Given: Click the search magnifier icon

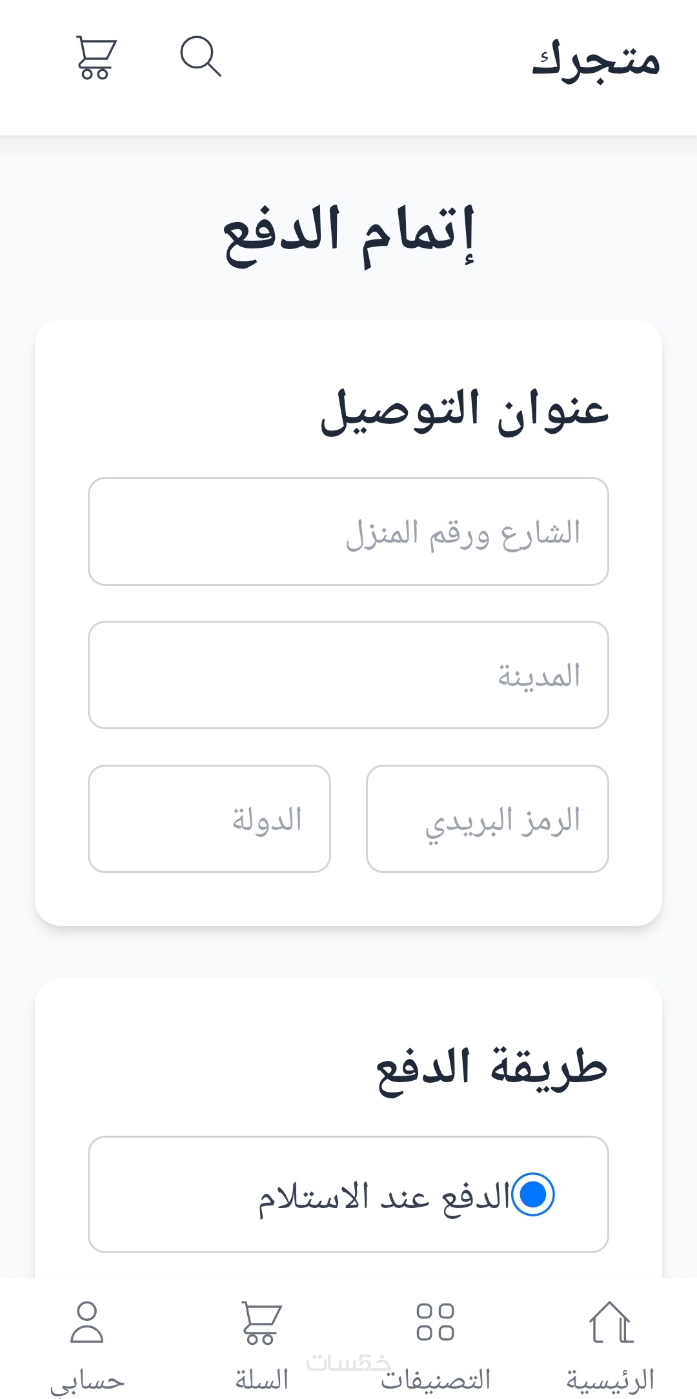Looking at the screenshot, I should [x=200, y=57].
